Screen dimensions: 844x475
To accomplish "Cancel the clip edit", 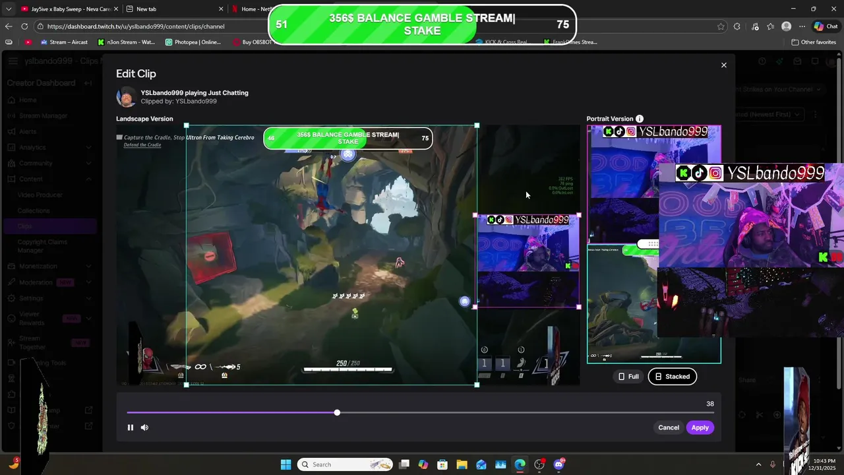I will 668,427.
